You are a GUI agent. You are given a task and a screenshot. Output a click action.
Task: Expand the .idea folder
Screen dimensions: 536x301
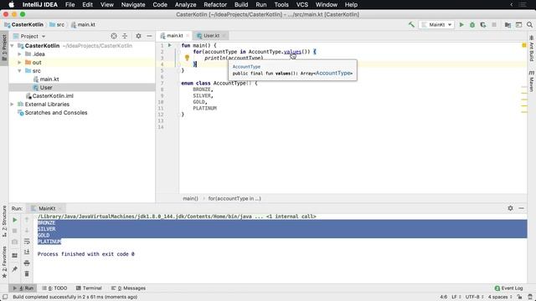[19, 54]
